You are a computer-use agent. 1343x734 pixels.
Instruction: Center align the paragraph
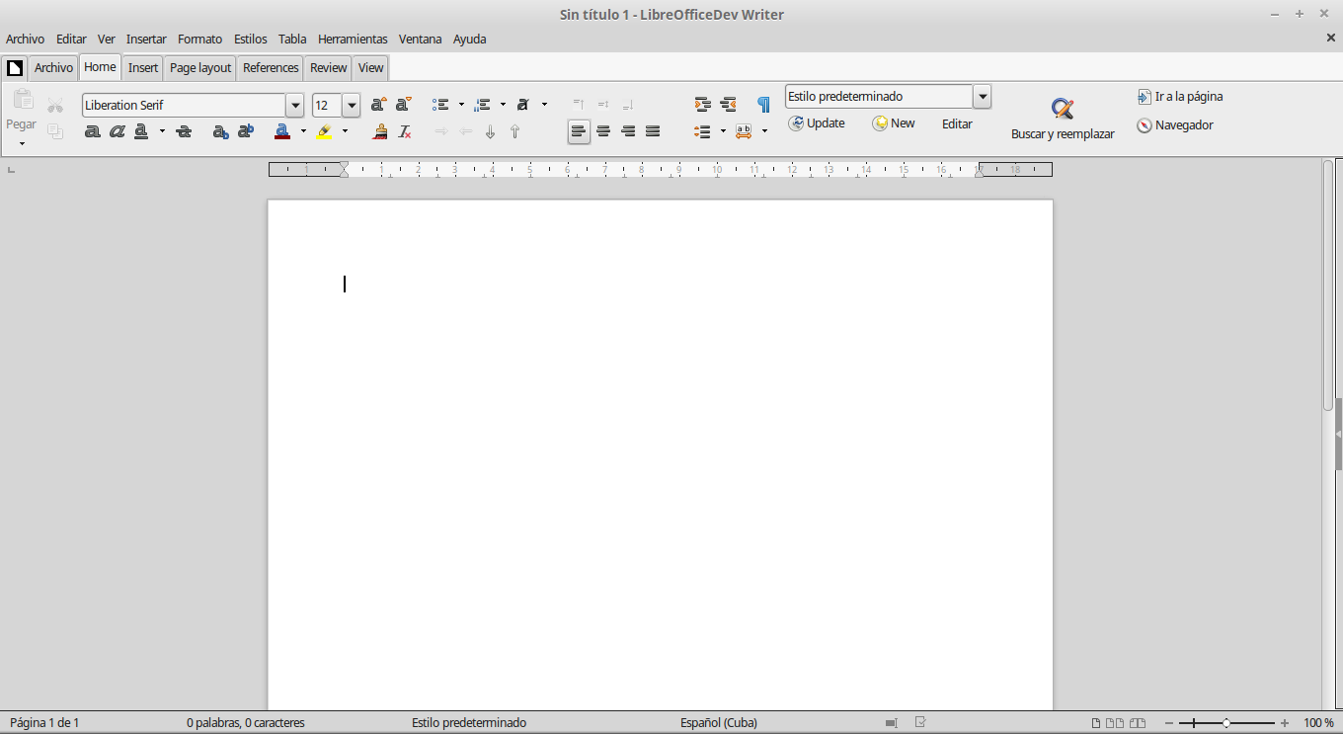tap(603, 130)
